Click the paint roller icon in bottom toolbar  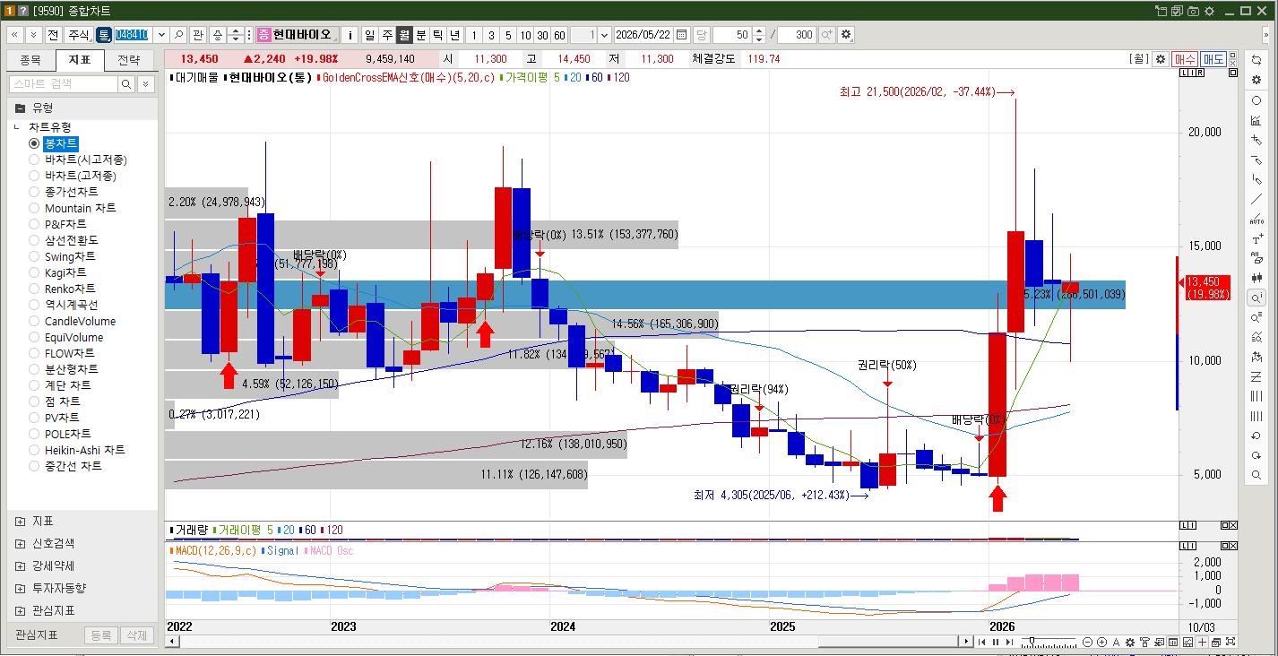pos(1144,642)
